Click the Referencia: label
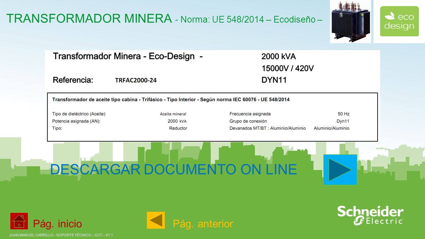 73,80
